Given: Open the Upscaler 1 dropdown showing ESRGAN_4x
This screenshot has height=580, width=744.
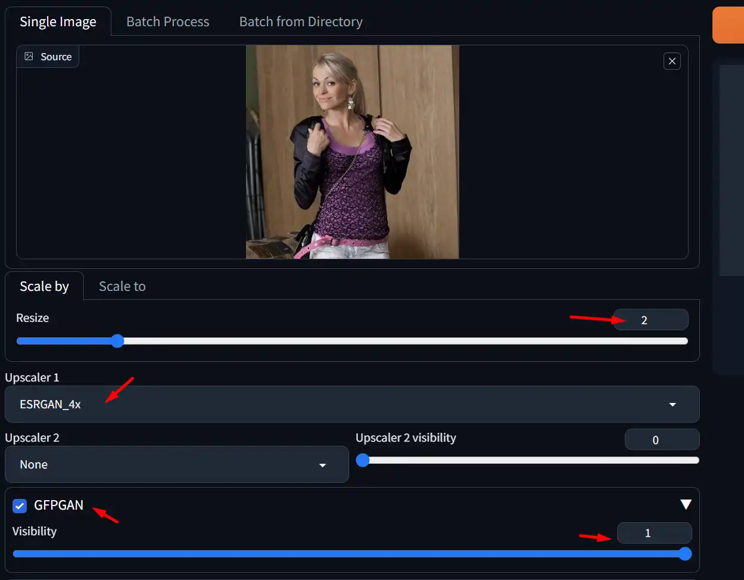Looking at the screenshot, I should click(352, 404).
